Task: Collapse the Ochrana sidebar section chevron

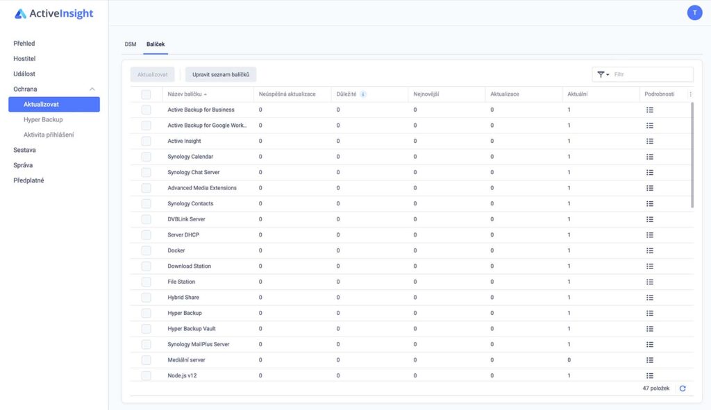Action: (x=92, y=89)
